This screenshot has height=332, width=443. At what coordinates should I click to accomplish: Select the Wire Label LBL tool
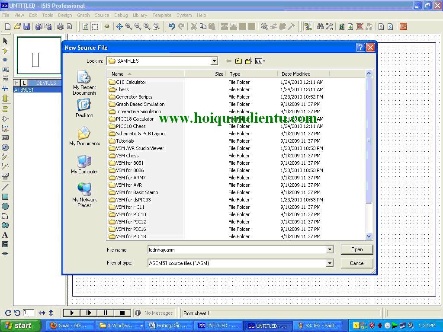tap(5, 70)
